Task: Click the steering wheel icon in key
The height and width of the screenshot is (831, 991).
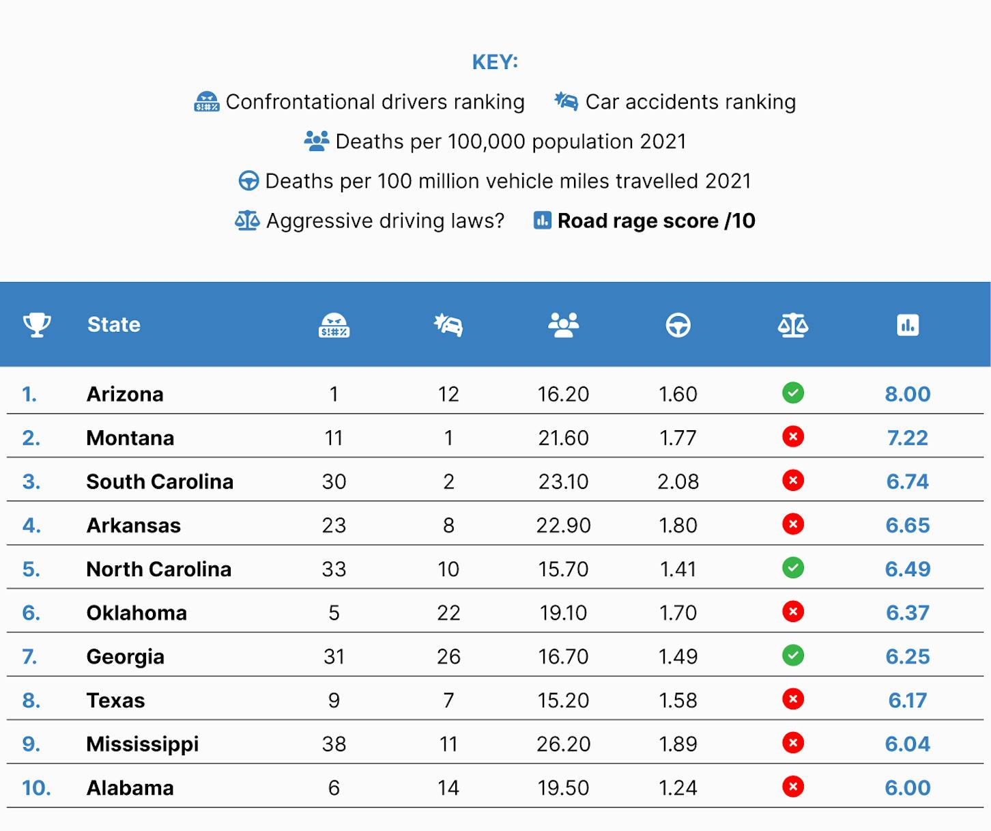Action: (248, 181)
